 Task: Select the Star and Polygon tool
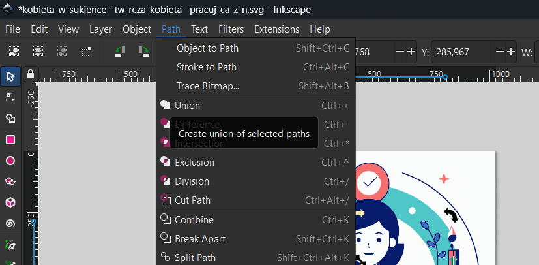point(10,181)
